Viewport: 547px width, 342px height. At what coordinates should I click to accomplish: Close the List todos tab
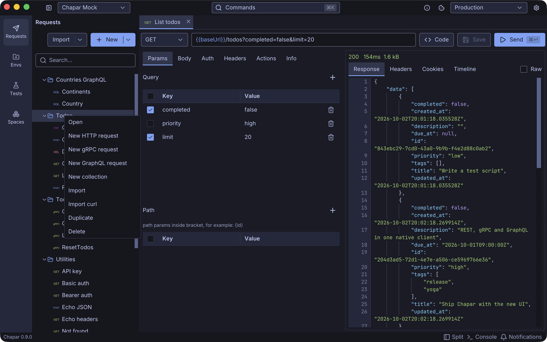pyautogui.click(x=188, y=22)
